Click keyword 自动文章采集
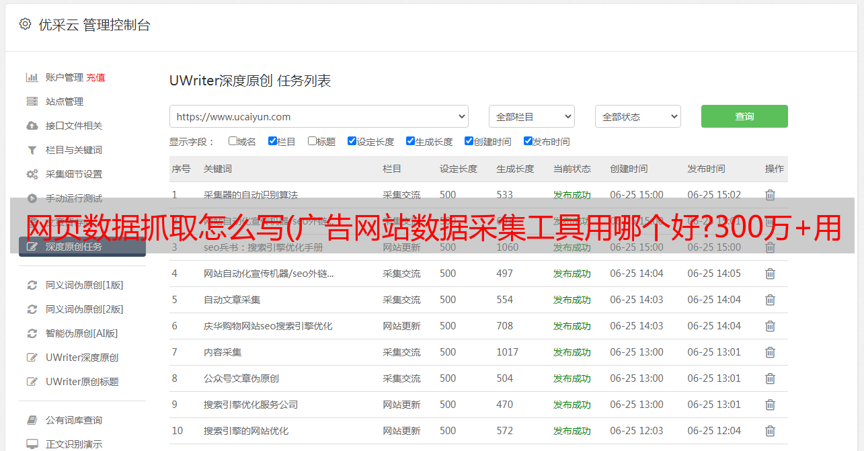Viewport: 864px width, 451px height. [x=232, y=300]
